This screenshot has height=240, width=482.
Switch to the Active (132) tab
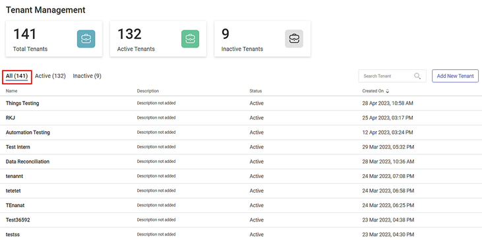tap(50, 76)
